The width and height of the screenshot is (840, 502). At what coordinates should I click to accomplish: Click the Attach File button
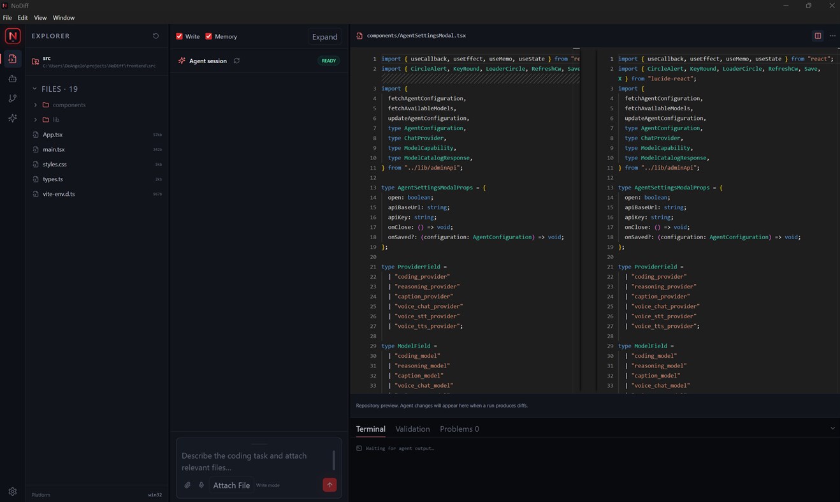tap(231, 485)
